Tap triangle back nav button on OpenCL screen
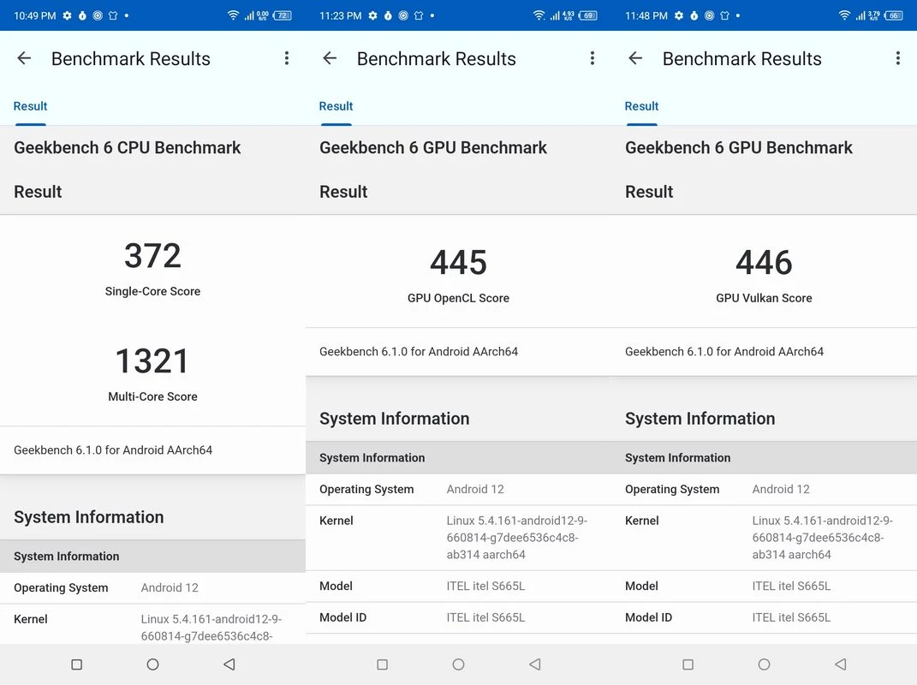This screenshot has width=917, height=685. [x=534, y=664]
